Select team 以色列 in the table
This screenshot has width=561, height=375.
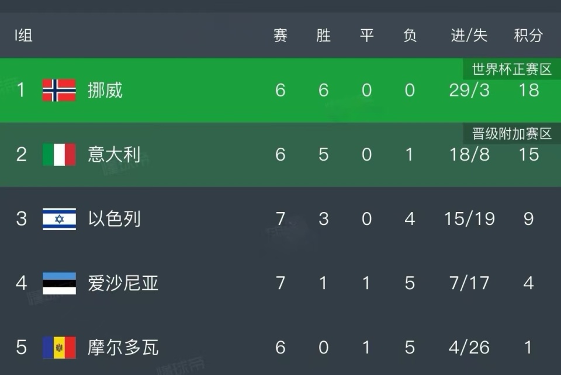click(x=114, y=219)
